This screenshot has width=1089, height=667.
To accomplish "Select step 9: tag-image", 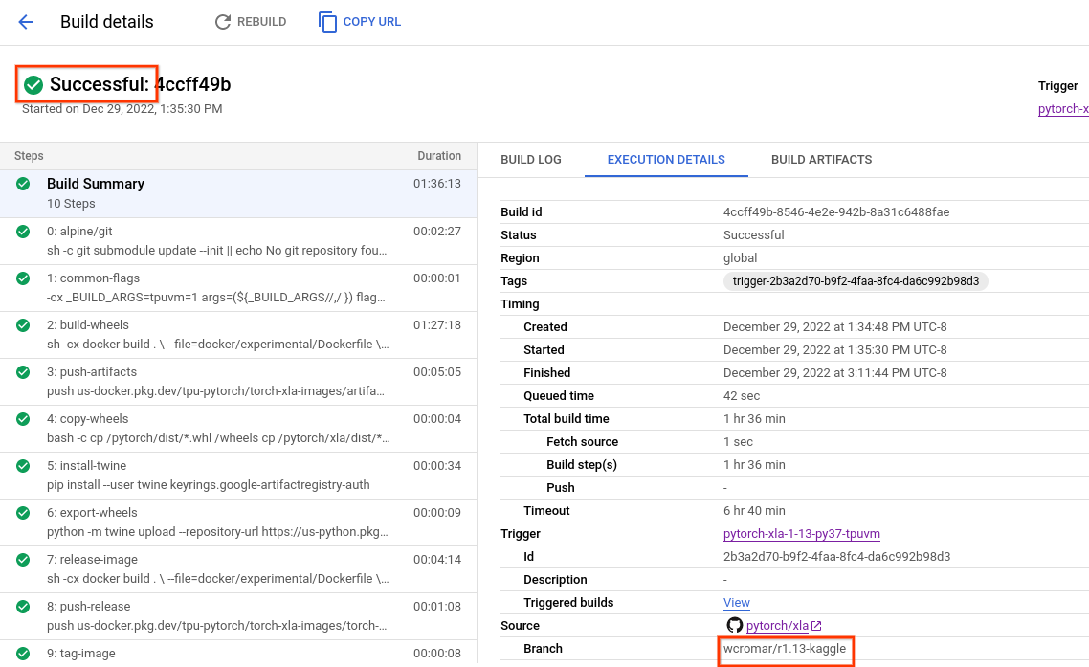I will click(238, 653).
